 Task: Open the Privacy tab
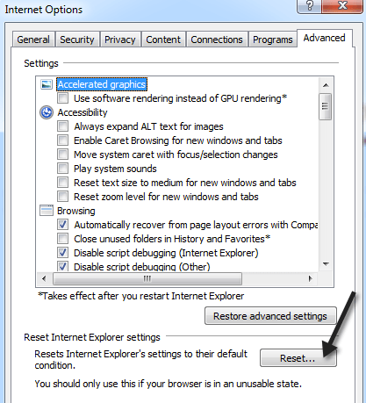pos(120,40)
